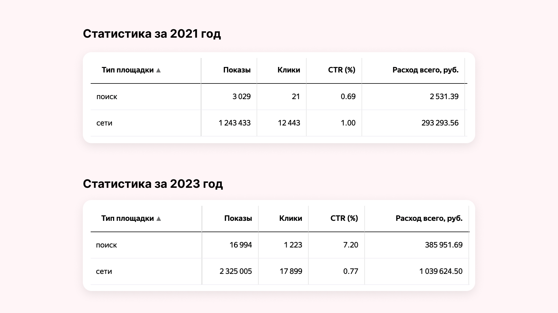This screenshot has height=313, width=558.
Task: Select сети row in 2023 table
Action: point(280,272)
